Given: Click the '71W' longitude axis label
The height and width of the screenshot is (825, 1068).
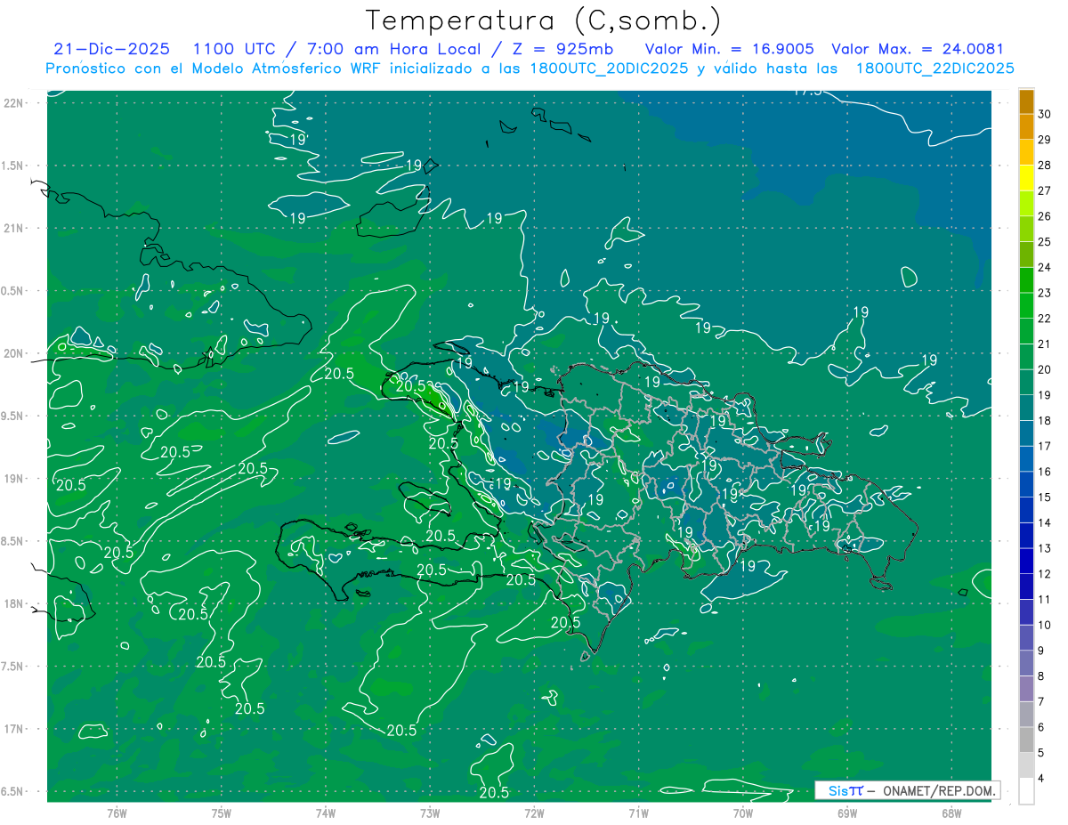Looking at the screenshot, I should tap(638, 813).
